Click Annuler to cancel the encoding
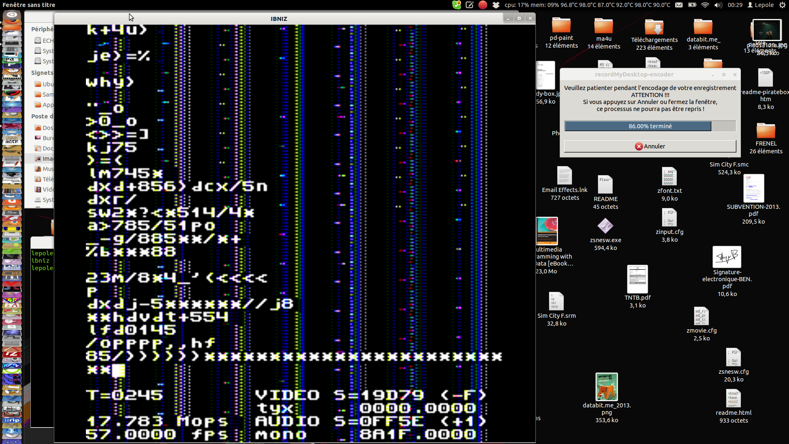Screen dimensions: 789x444 650,146
